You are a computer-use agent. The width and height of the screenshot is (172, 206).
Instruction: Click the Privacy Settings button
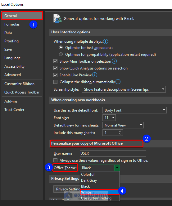click(67, 189)
